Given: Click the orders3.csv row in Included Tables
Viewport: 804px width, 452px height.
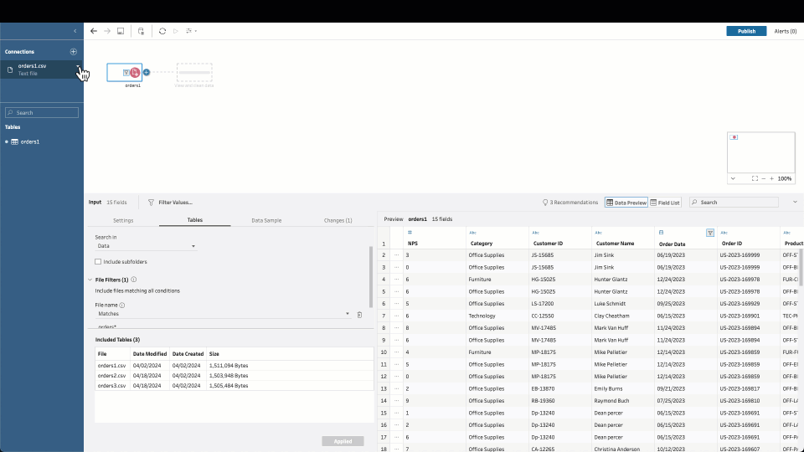Looking at the screenshot, I should (x=234, y=385).
